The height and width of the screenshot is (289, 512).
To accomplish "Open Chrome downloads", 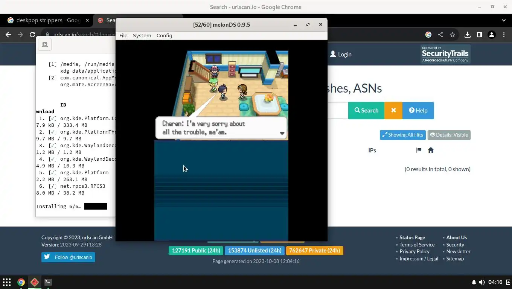I will point(467,35).
